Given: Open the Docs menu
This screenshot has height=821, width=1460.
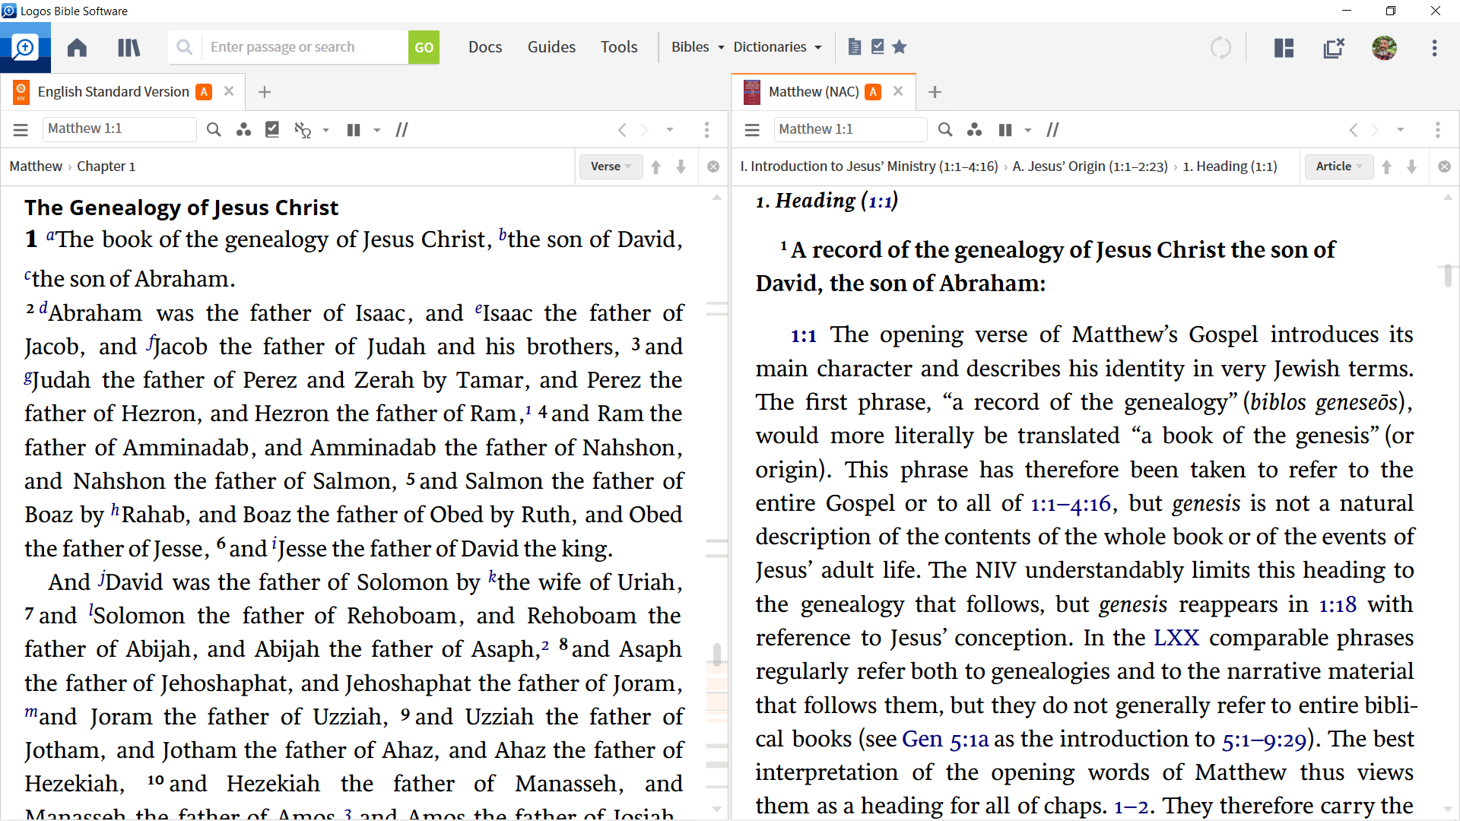Looking at the screenshot, I should [x=485, y=47].
